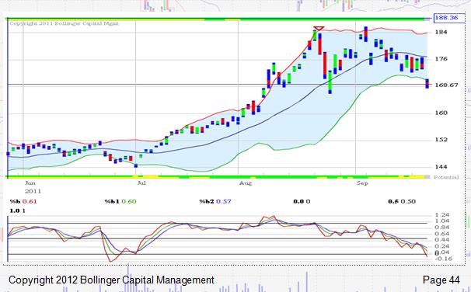This screenshot has height=292, width=471.
Task: Click the 144 price axis label
Action: pyautogui.click(x=441, y=166)
